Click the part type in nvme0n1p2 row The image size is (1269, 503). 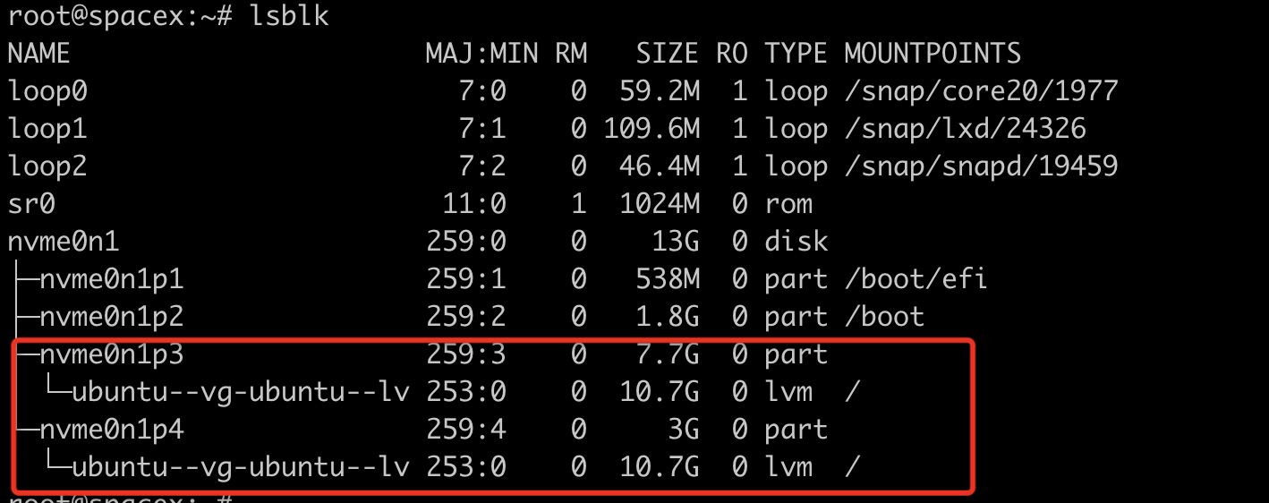click(x=796, y=317)
